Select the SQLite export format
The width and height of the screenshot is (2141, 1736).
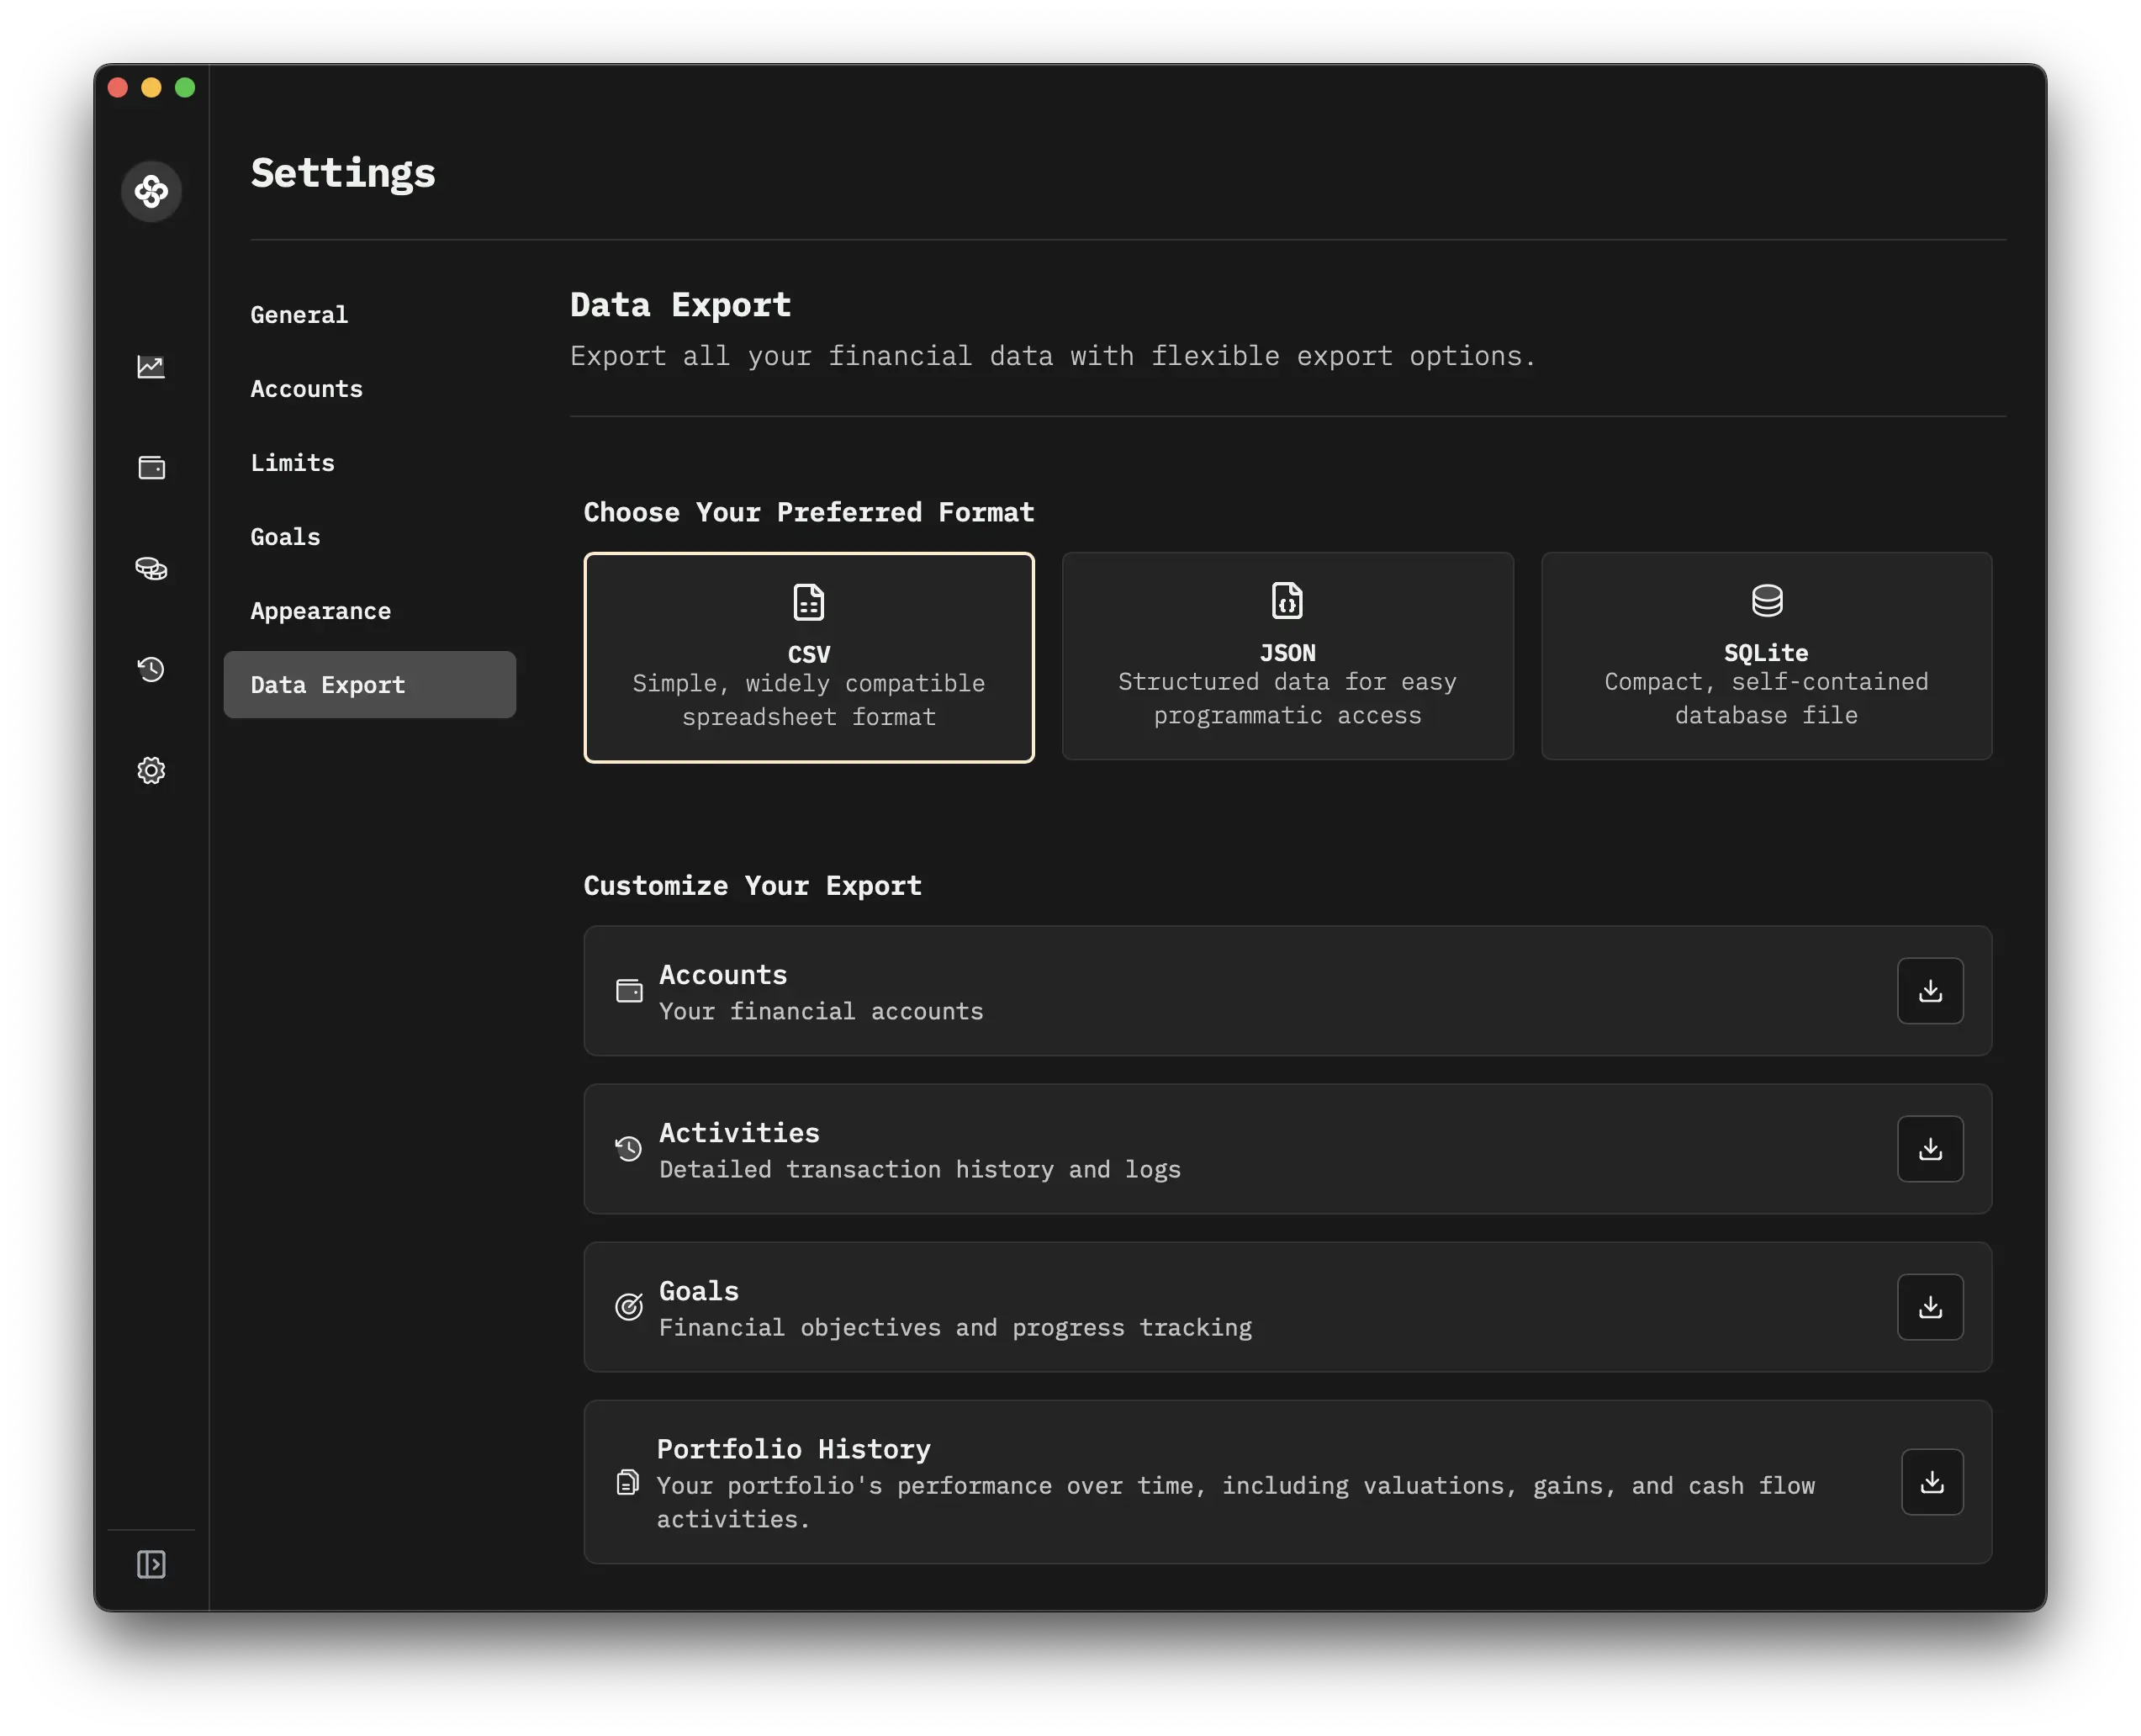point(1766,655)
